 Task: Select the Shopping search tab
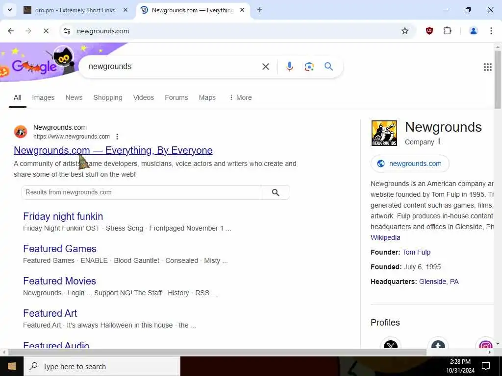pos(108,97)
